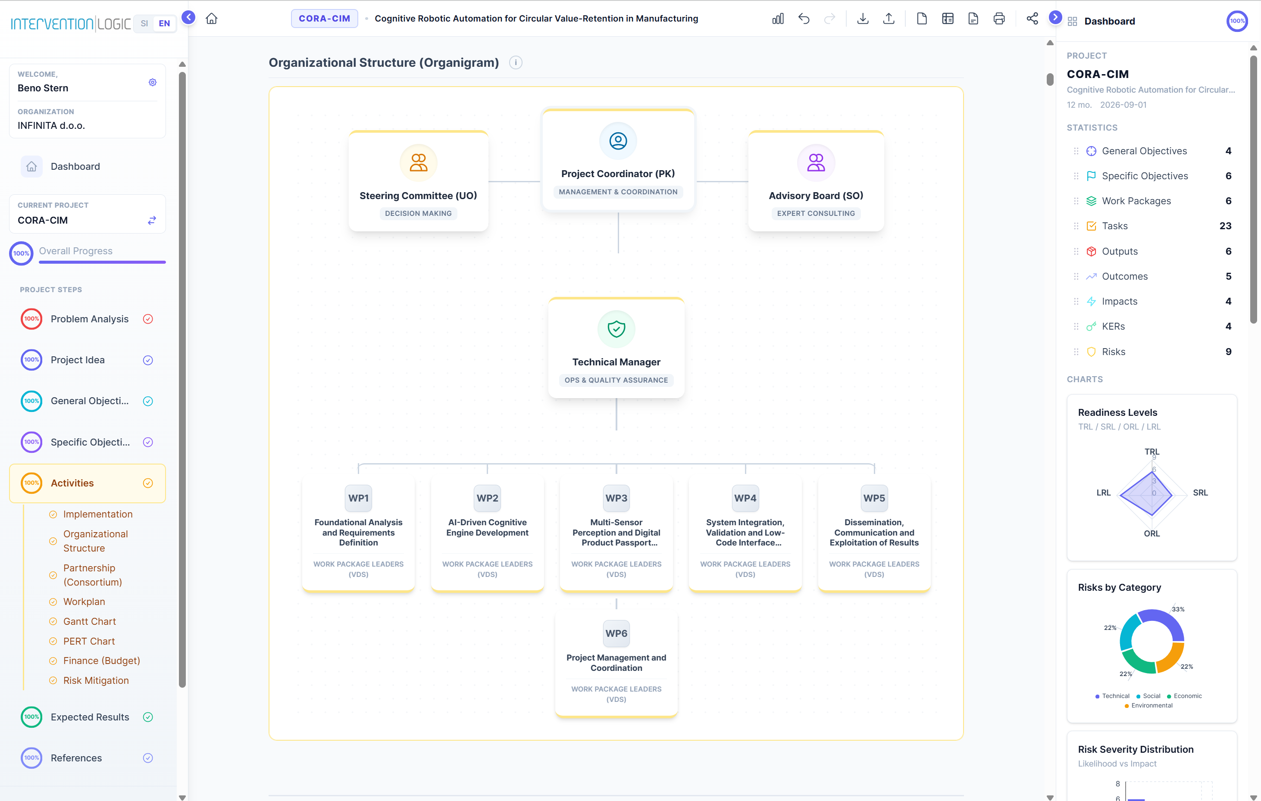The width and height of the screenshot is (1261, 801).
Task: Switch language to EN
Action: (x=164, y=24)
